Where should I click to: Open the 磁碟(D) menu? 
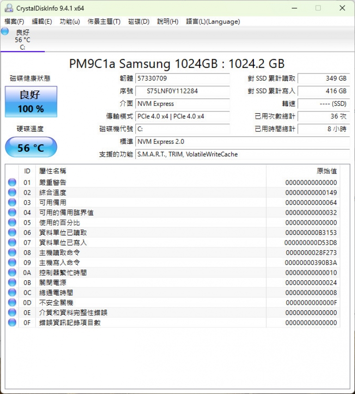[x=139, y=22]
